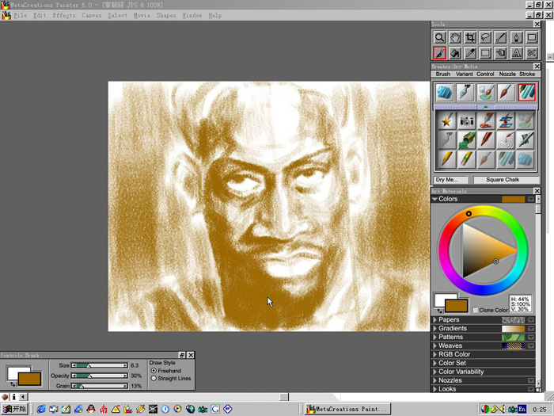Expand the Patterns section

pyautogui.click(x=435, y=337)
